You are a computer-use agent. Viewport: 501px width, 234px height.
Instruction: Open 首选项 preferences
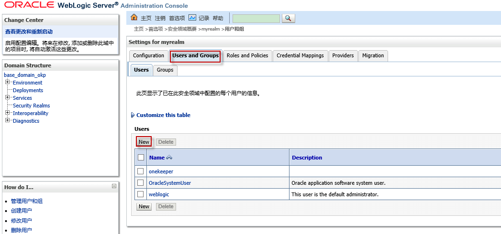(177, 18)
